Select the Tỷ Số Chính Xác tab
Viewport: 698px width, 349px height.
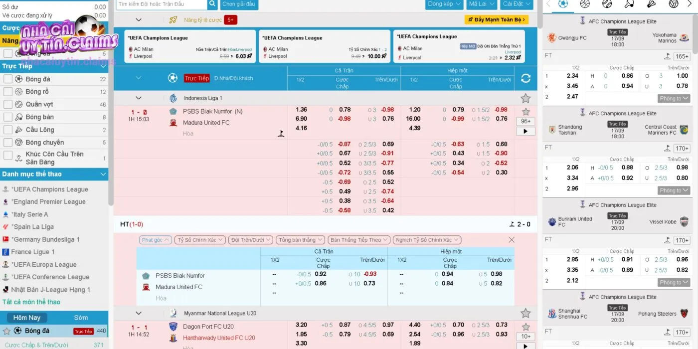200,240
